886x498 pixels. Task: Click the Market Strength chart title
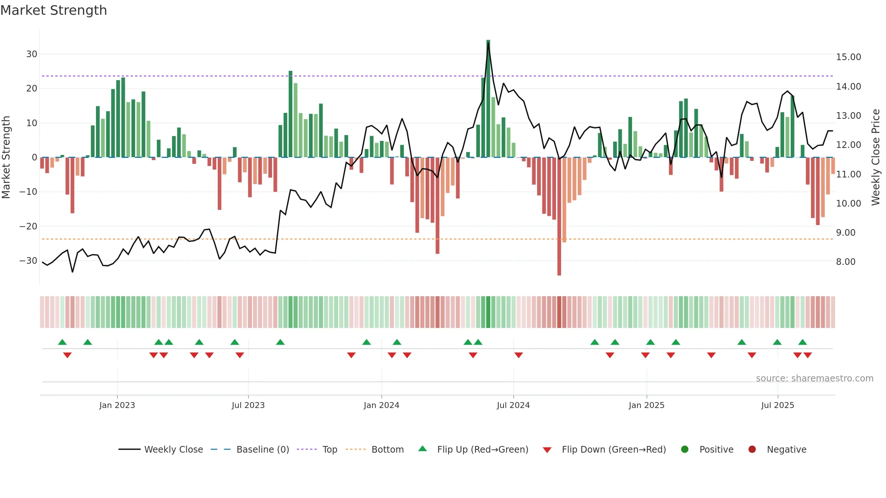pos(54,10)
